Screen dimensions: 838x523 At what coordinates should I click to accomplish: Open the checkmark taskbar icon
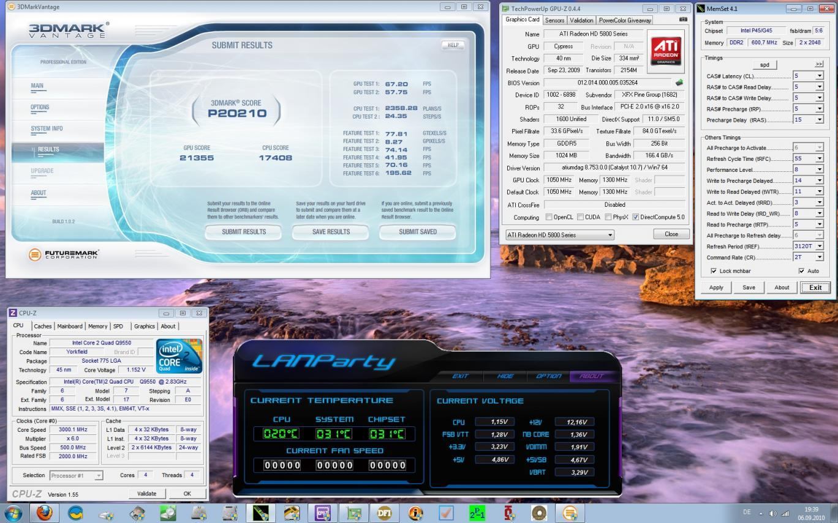pos(446,513)
